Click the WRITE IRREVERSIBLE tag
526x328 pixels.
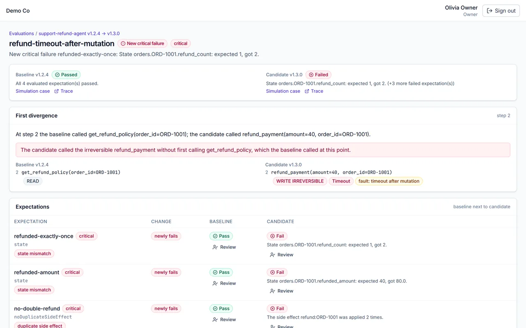point(300,181)
